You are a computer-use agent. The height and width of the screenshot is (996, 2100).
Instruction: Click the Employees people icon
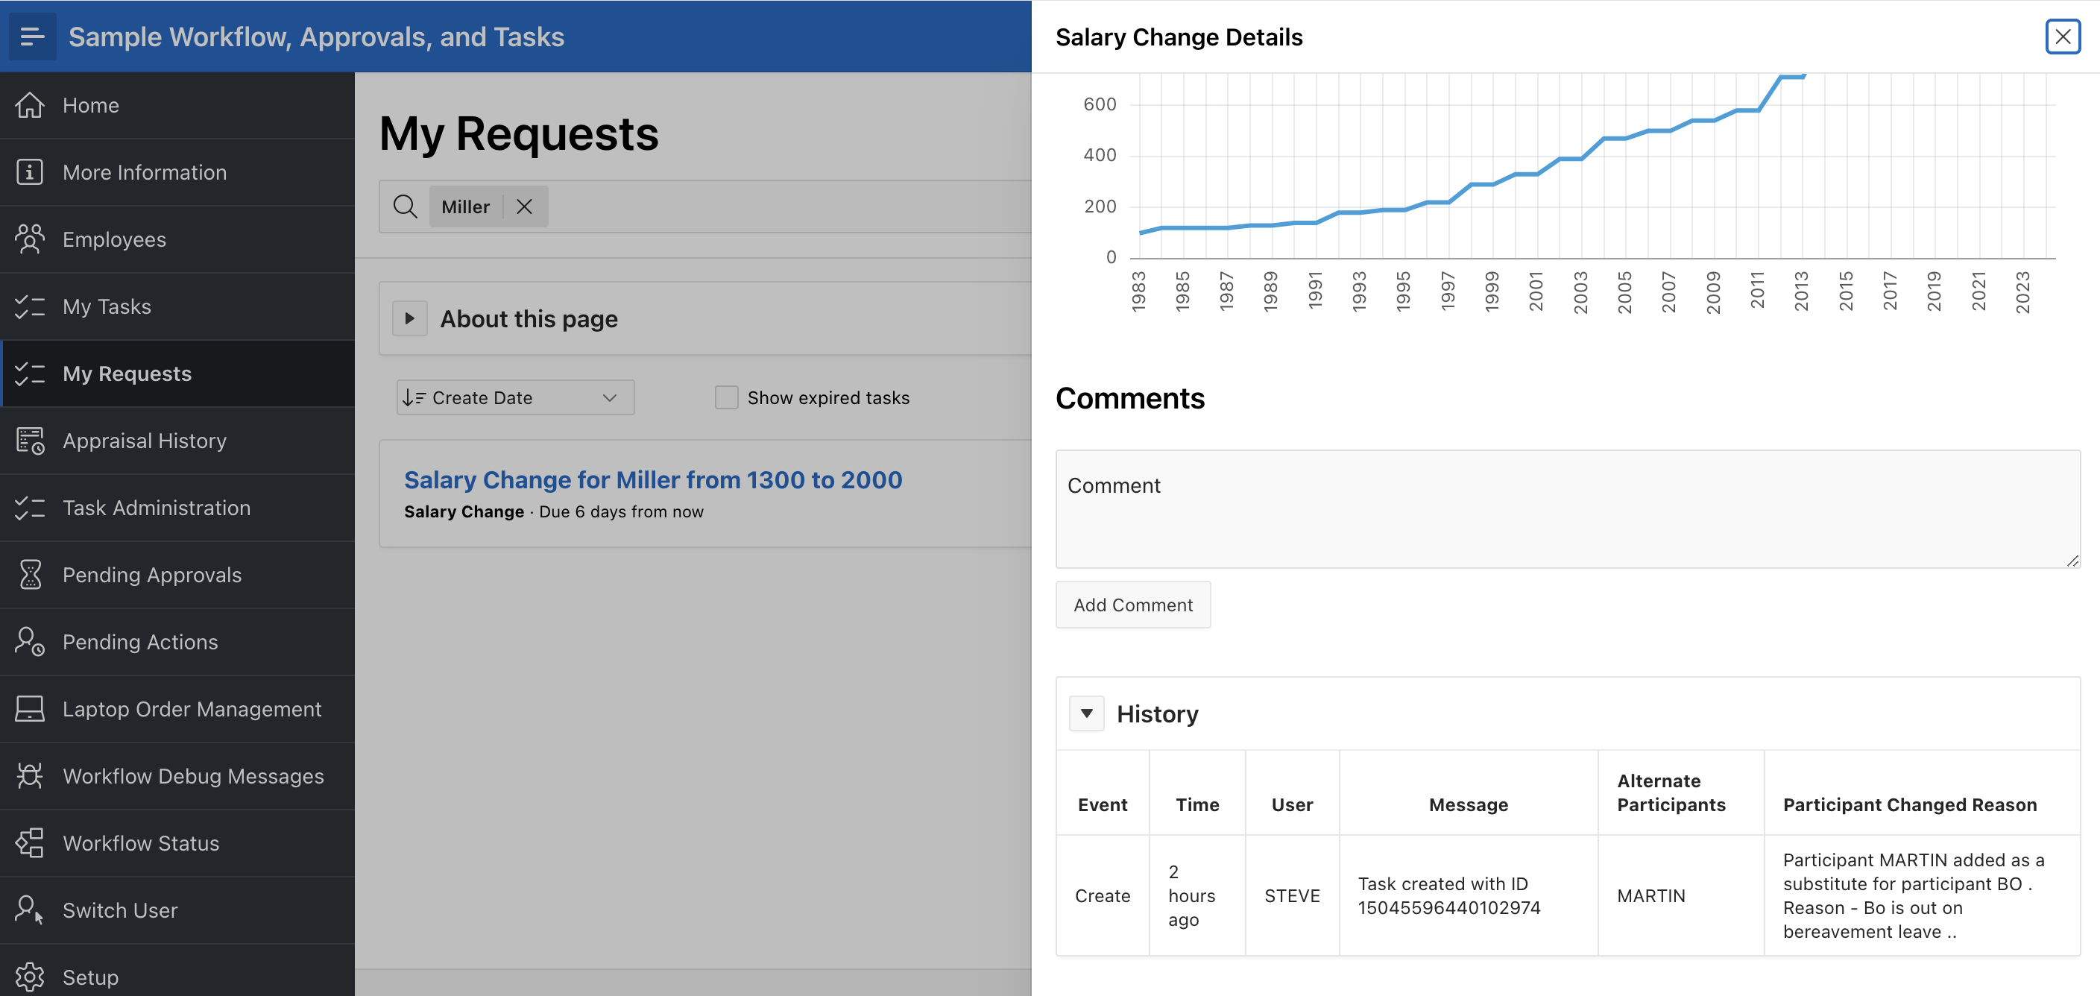[x=30, y=239]
